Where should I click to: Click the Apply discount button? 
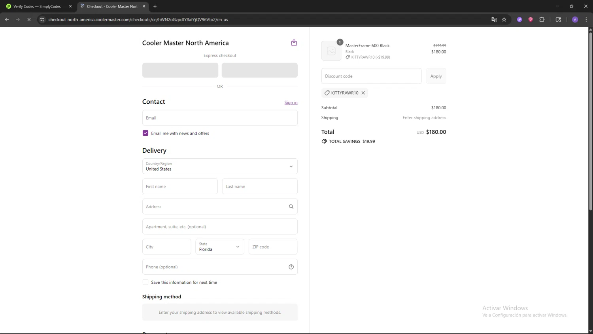pos(436,76)
